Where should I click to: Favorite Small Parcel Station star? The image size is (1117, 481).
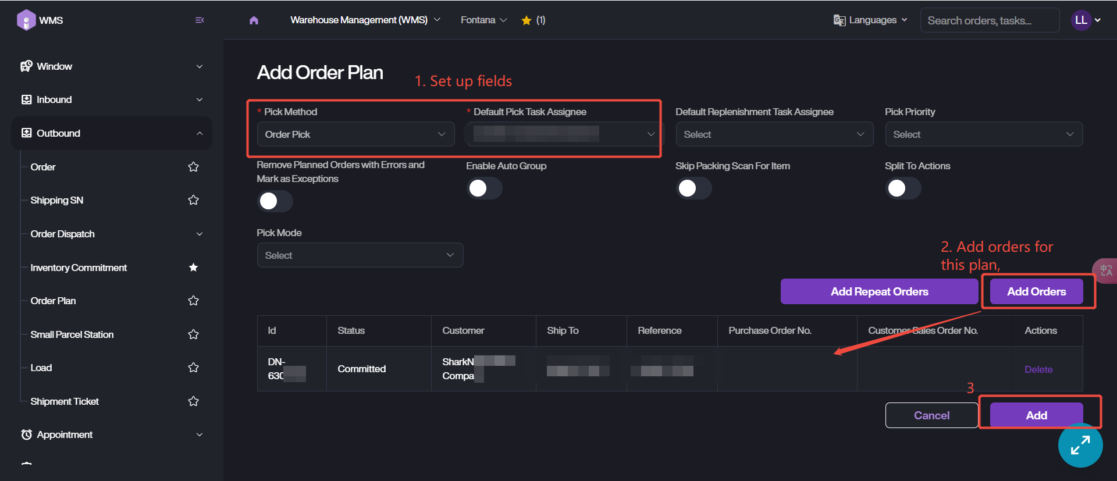click(194, 334)
